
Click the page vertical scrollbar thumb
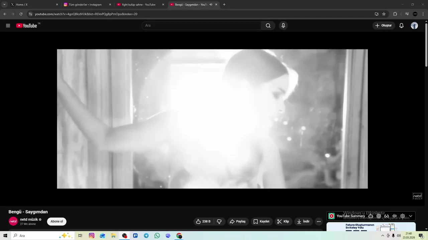click(x=426, y=44)
